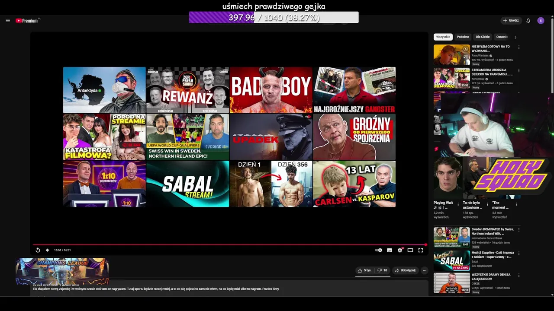554x311 pixels.
Task: Open menu for WSZYSTKIE DRAMY DENISA video
Action: coord(519,275)
